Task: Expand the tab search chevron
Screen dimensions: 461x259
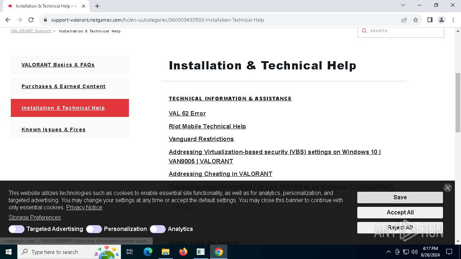Action: pos(403,5)
